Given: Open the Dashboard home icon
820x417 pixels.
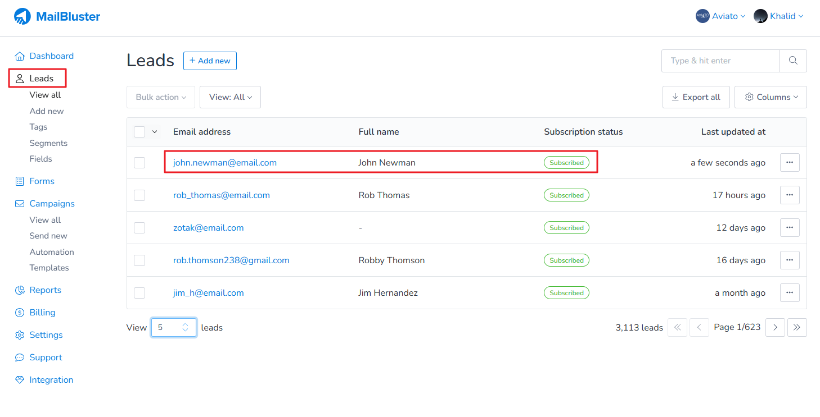Looking at the screenshot, I should click(x=20, y=56).
